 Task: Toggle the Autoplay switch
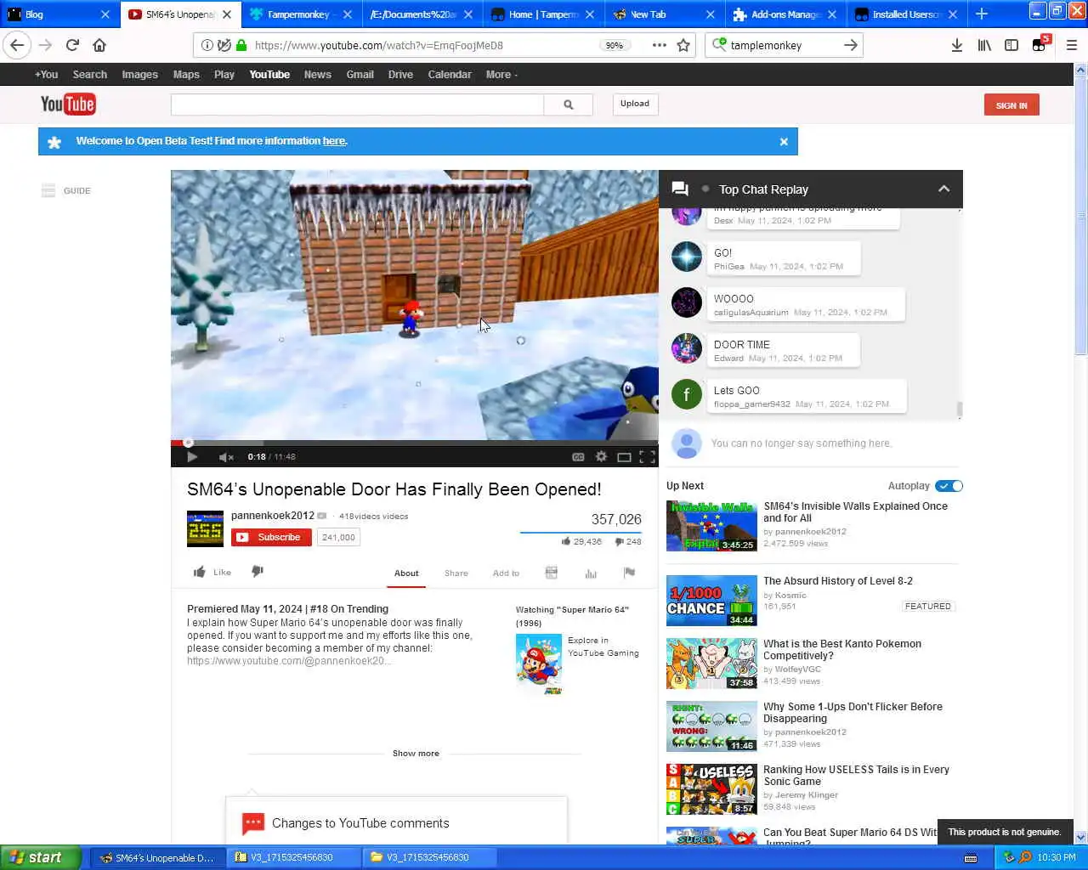(949, 486)
